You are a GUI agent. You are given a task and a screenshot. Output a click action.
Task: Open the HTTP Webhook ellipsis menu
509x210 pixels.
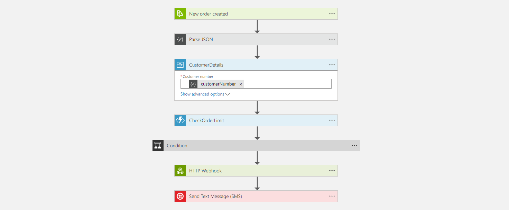(332, 171)
